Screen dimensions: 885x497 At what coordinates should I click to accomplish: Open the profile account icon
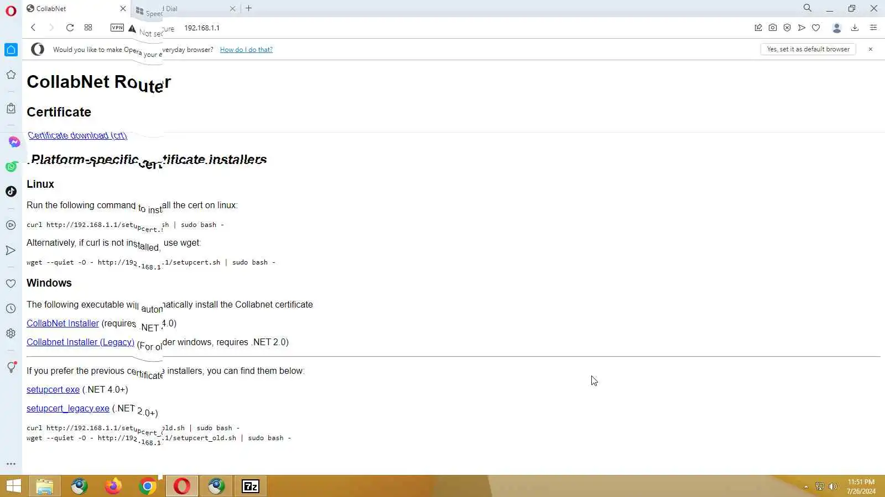[x=837, y=28]
